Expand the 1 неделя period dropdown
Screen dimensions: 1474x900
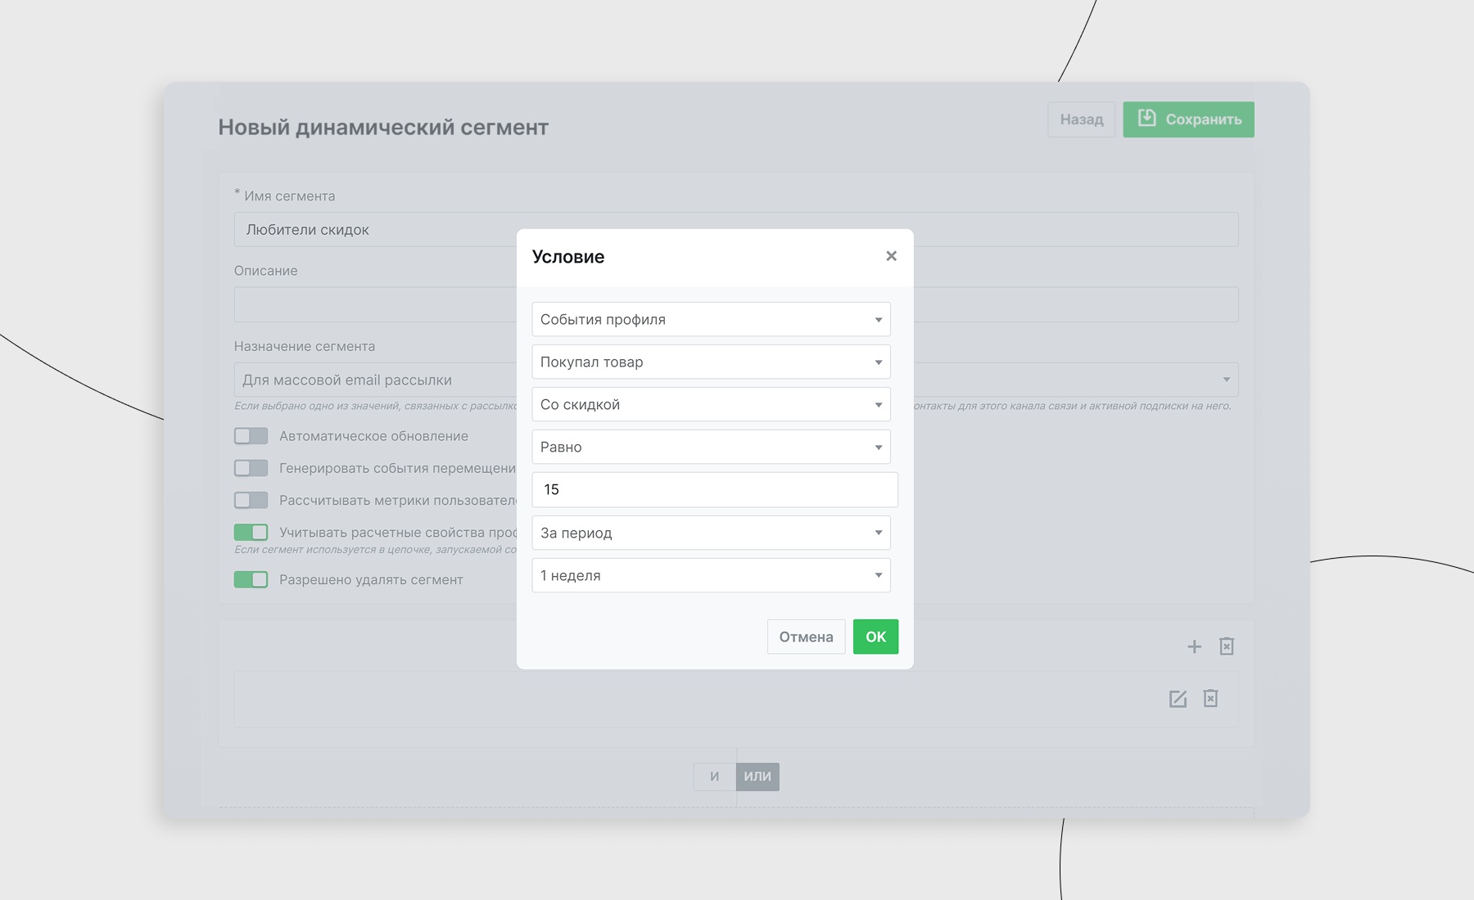tap(711, 575)
